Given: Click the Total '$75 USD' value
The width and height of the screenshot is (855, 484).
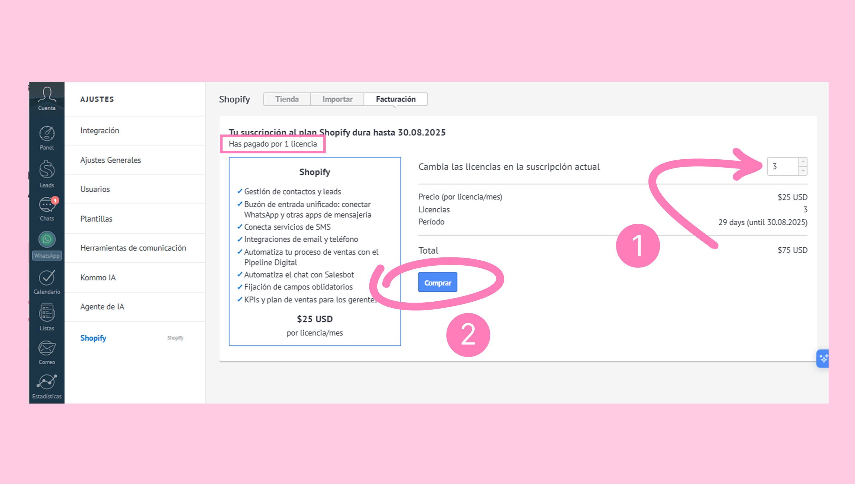Looking at the screenshot, I should click(x=792, y=250).
